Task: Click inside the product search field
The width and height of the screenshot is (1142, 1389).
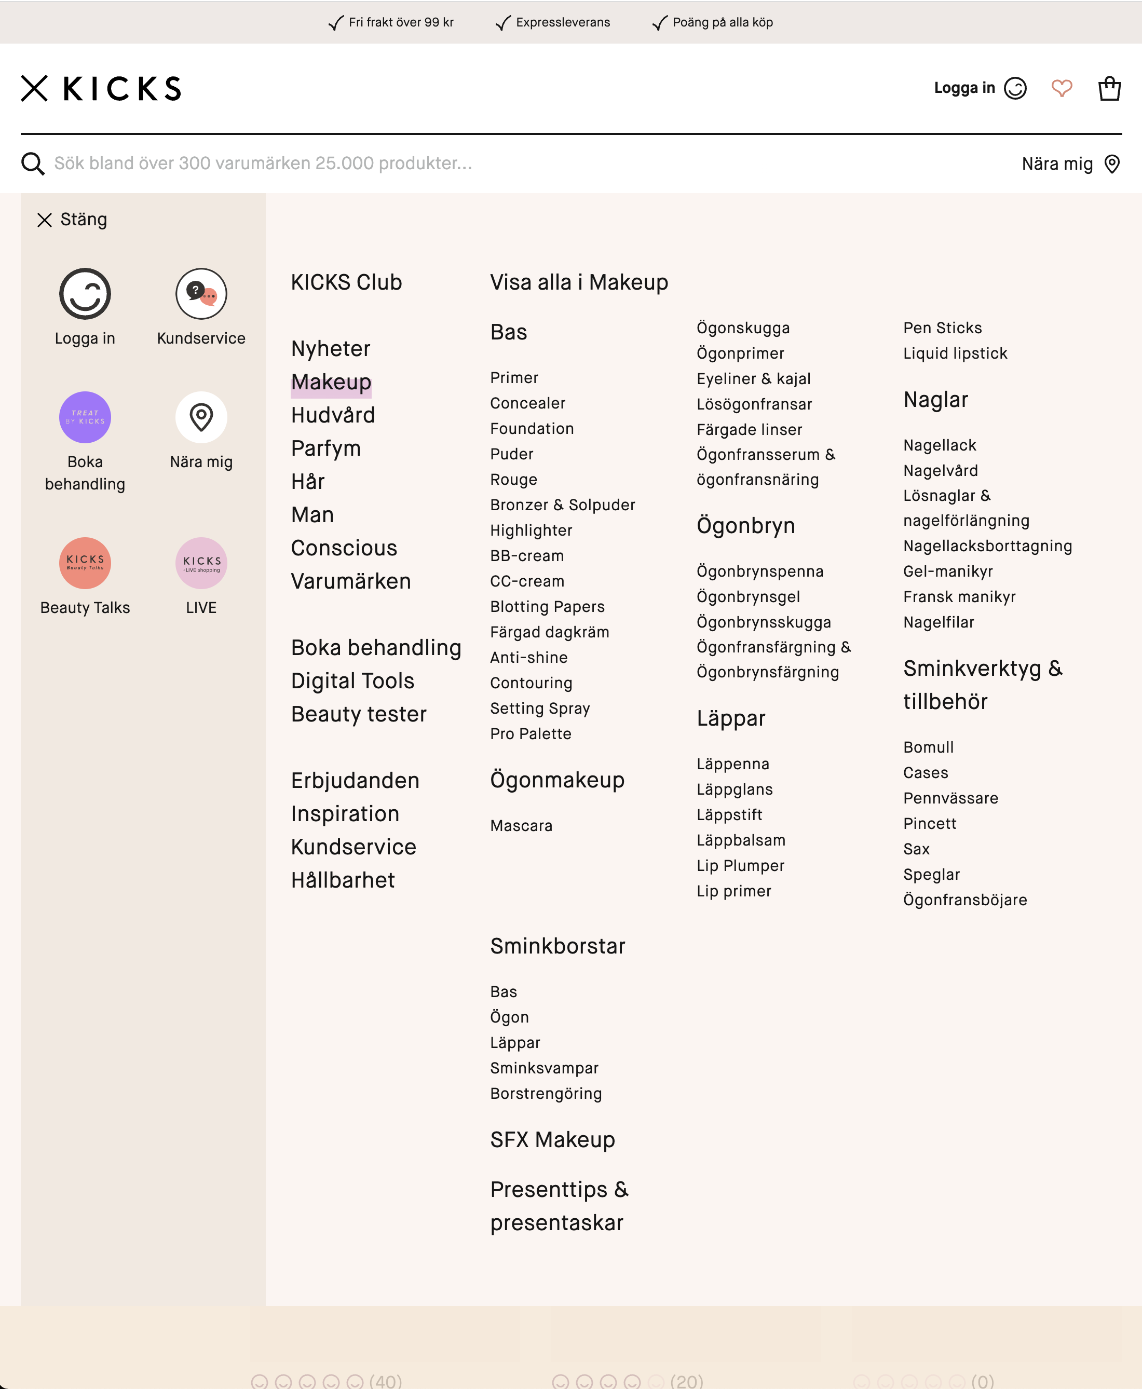Action: pyautogui.click(x=263, y=164)
